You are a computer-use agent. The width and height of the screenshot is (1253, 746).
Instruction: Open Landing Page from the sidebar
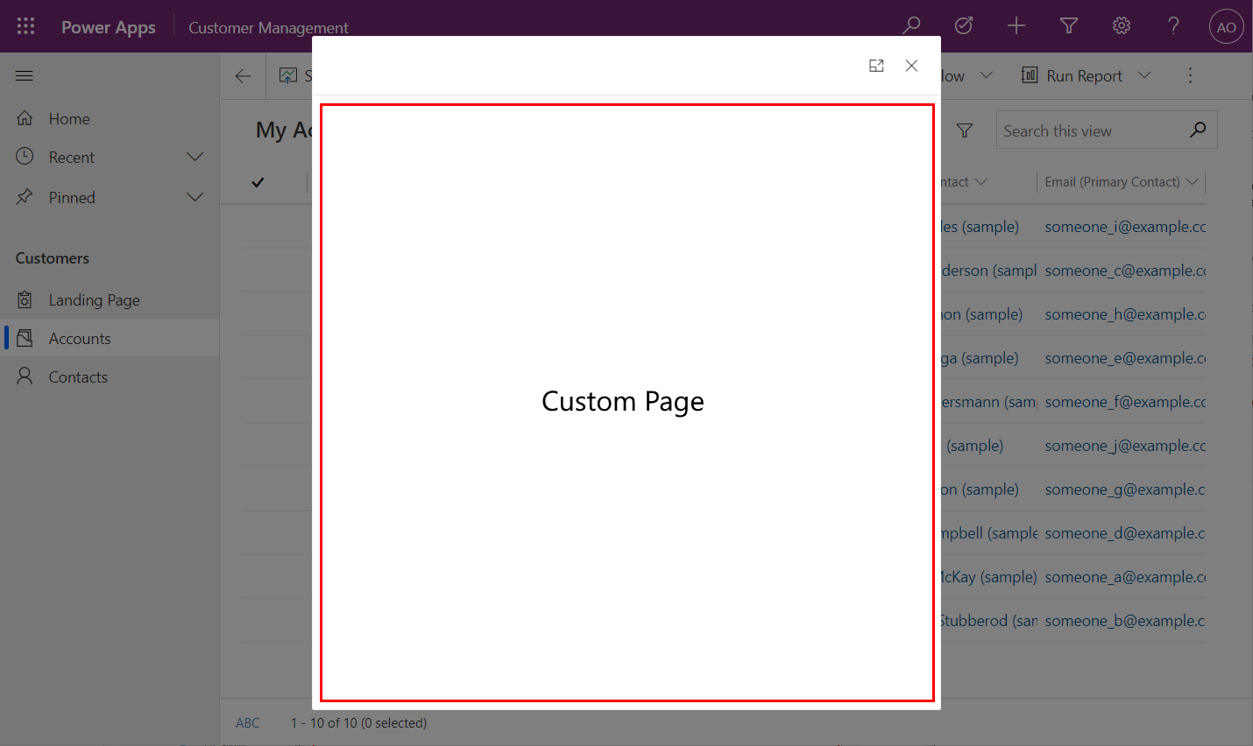point(94,299)
